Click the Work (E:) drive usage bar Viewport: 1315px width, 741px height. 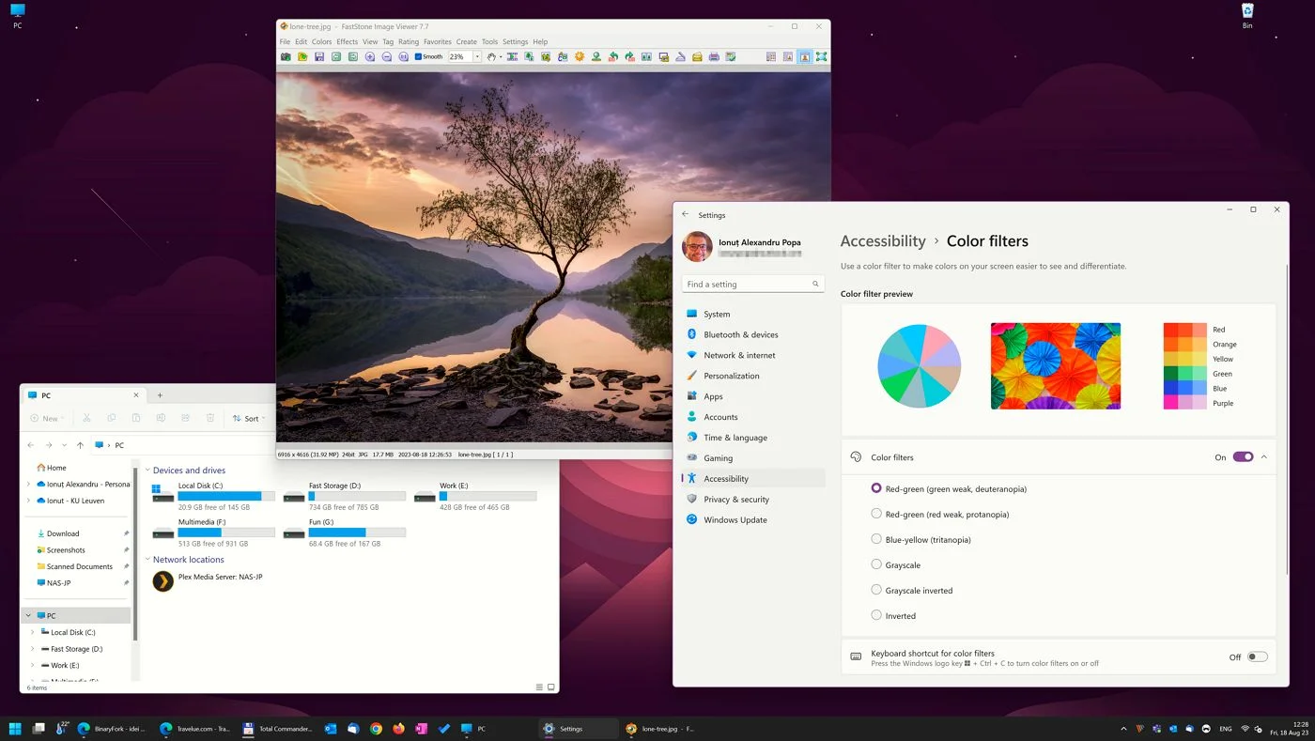[x=487, y=496]
